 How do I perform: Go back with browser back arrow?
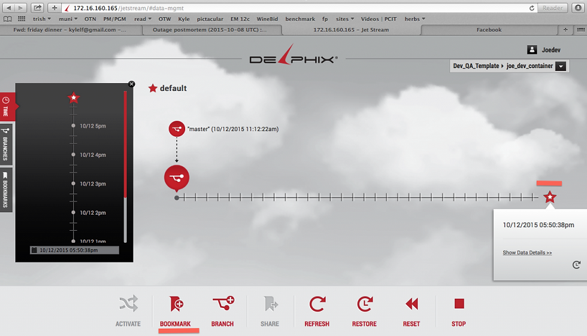[8, 8]
